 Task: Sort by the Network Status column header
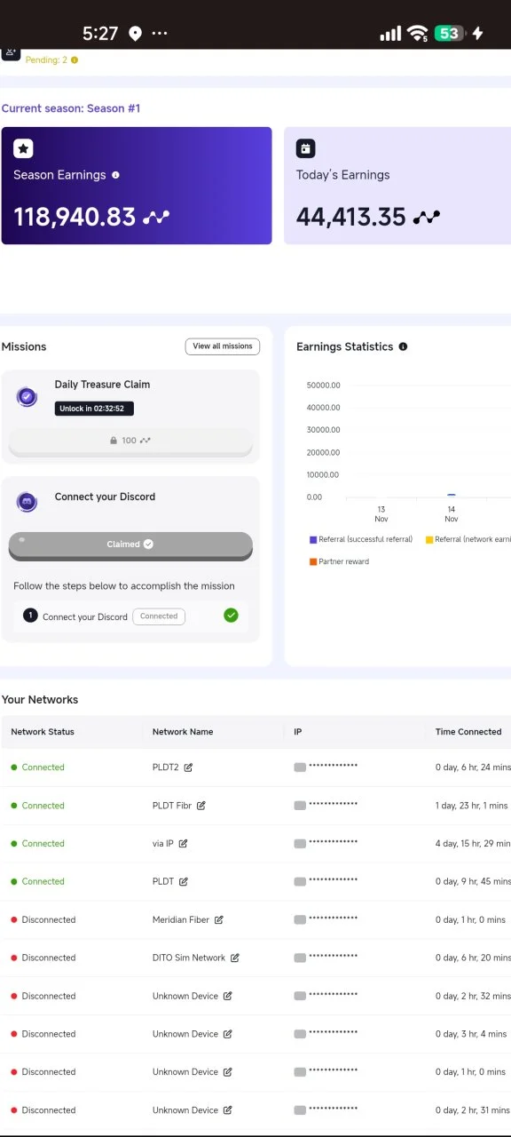(43, 732)
